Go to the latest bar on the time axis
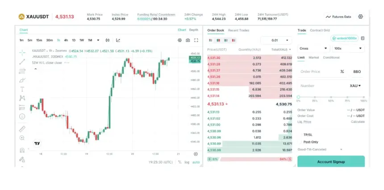The width and height of the screenshot is (384, 190). coord(196,154)
